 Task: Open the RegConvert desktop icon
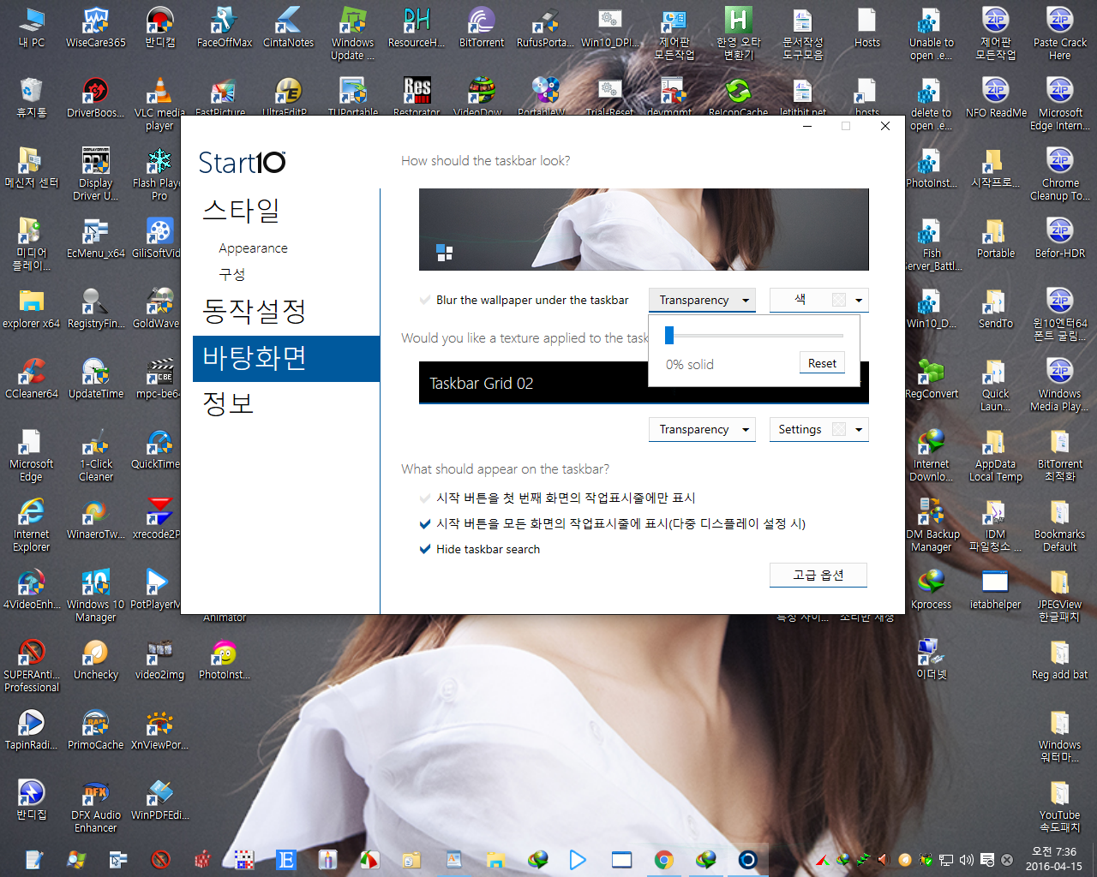(x=932, y=379)
